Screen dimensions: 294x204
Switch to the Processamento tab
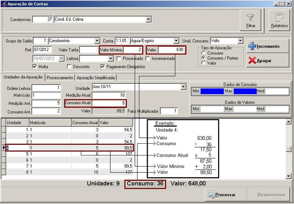(x=60, y=78)
